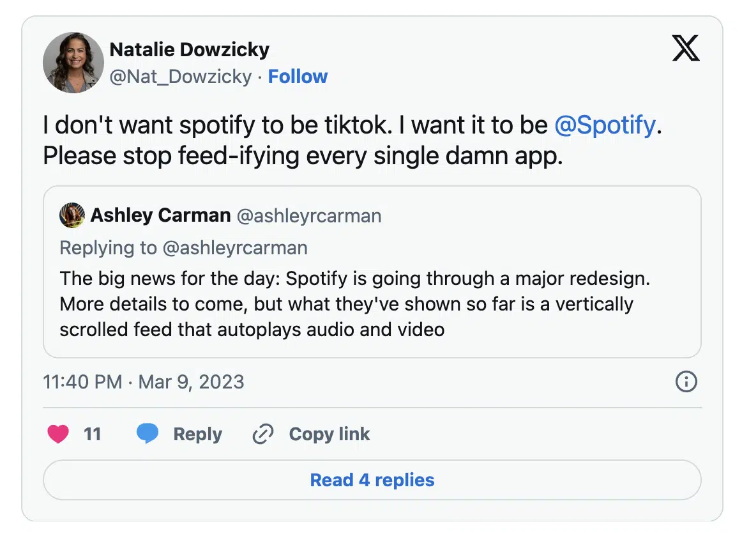
Task: Follow Natalie Dowzicky
Action: point(298,76)
